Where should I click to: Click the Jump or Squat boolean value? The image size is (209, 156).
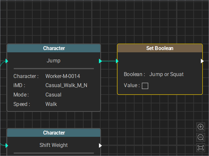pyautogui.click(x=166, y=74)
